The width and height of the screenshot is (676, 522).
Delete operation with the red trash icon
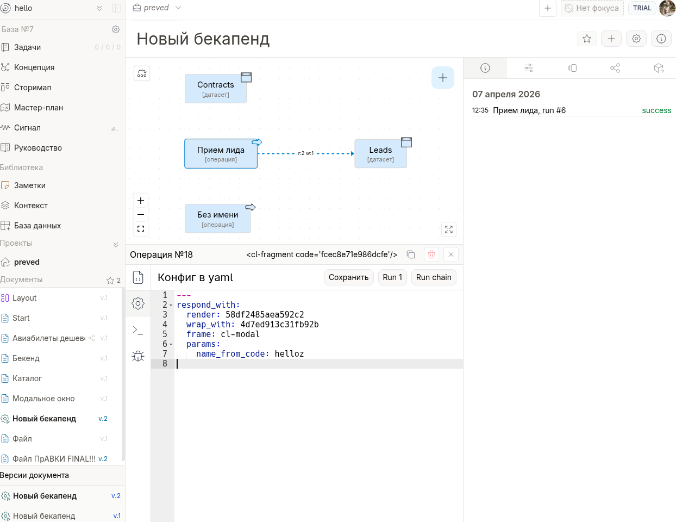click(x=431, y=254)
